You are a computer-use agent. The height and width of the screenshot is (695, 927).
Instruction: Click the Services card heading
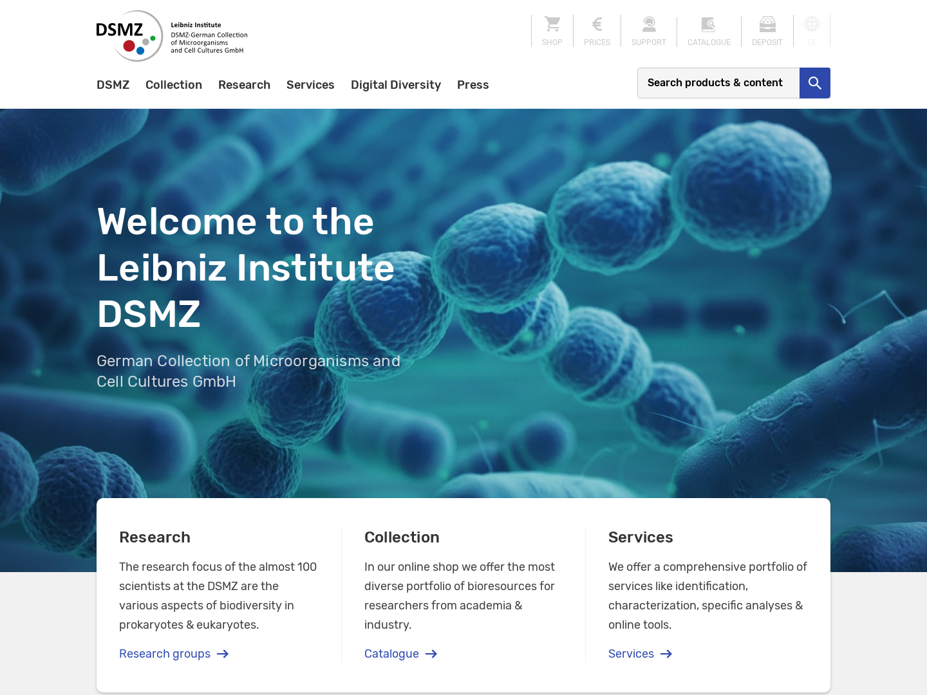pyautogui.click(x=641, y=537)
